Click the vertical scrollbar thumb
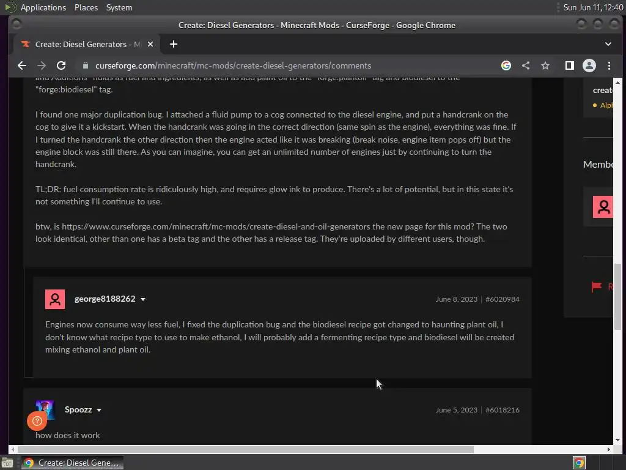The width and height of the screenshot is (626, 470). 617,297
